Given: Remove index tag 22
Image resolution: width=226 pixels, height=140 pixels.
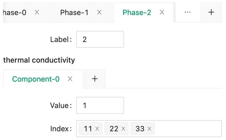Looking at the screenshot, I should (x=123, y=129).
